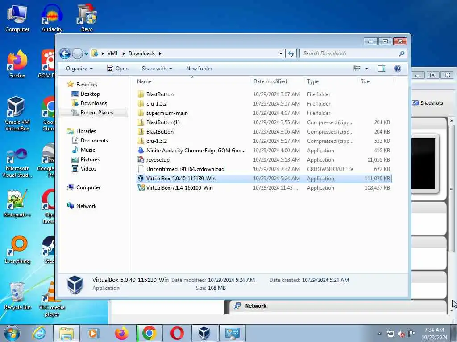Create a New folder

point(199,69)
